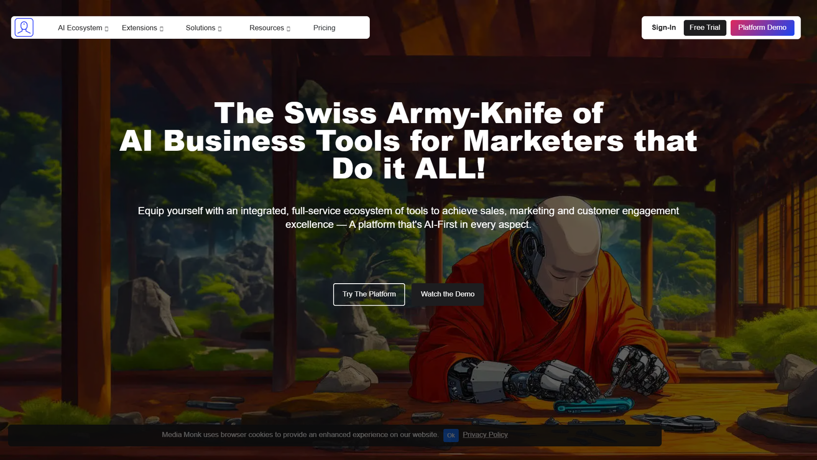Viewport: 817px width, 460px height.
Task: Open the Privacy Policy link
Action: 485,435
